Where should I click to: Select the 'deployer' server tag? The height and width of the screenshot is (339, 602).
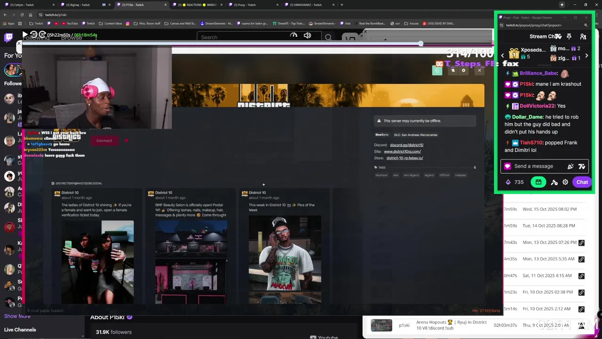coord(381,175)
